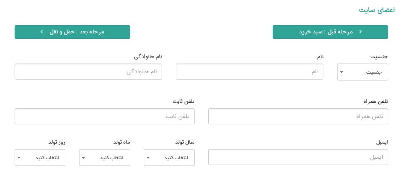This screenshot has height=171, width=401.
Task: Click the 'تلفن ثابت' field label text
Action: tap(183, 102)
